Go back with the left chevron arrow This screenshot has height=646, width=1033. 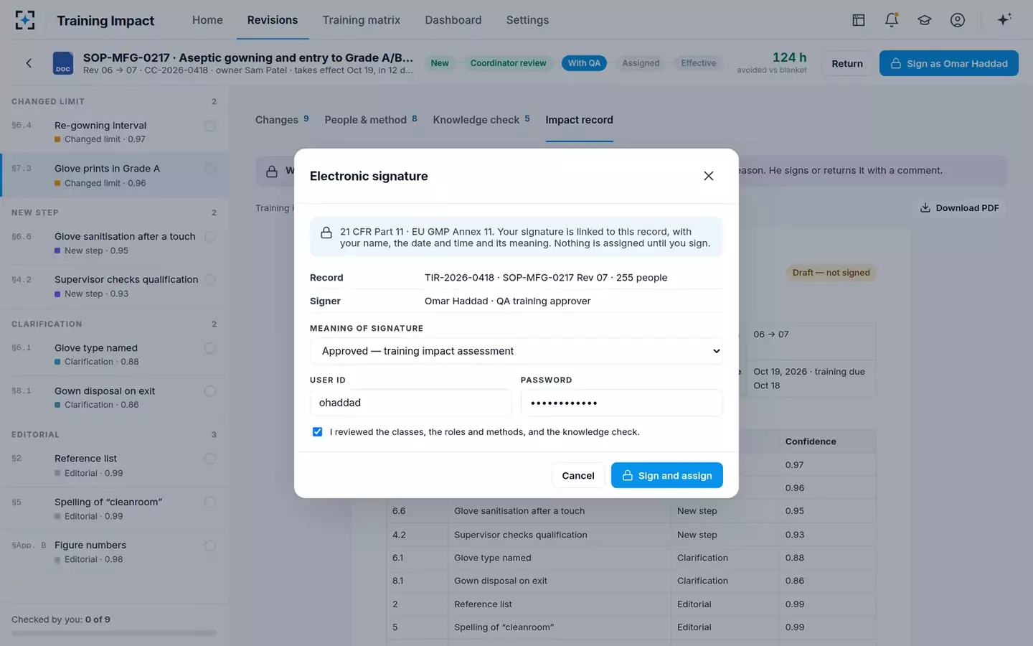coord(29,63)
